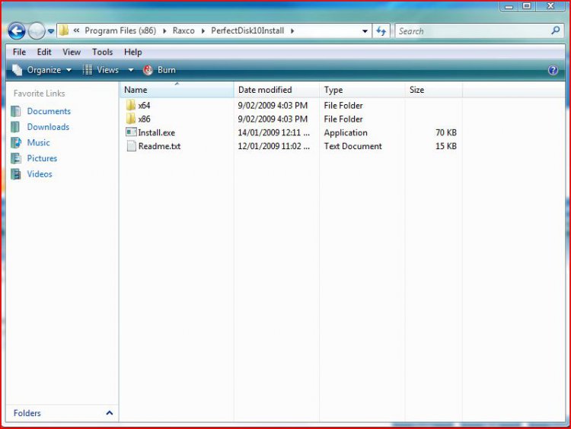Screen dimensions: 571x429
Task: Click the Videos icon in Favorite Links
Action: (x=16, y=174)
